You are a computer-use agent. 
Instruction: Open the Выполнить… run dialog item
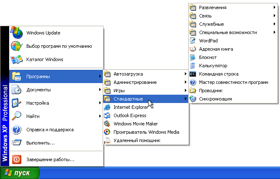point(40,143)
